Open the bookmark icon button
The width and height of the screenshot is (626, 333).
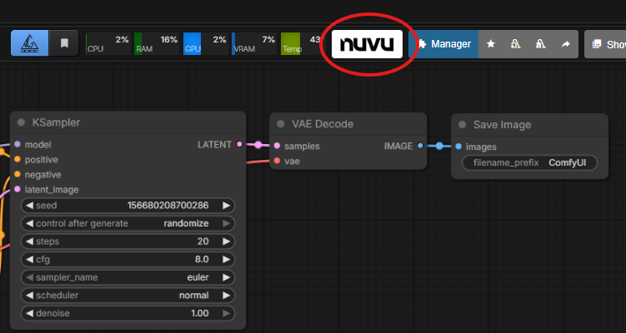coord(64,43)
